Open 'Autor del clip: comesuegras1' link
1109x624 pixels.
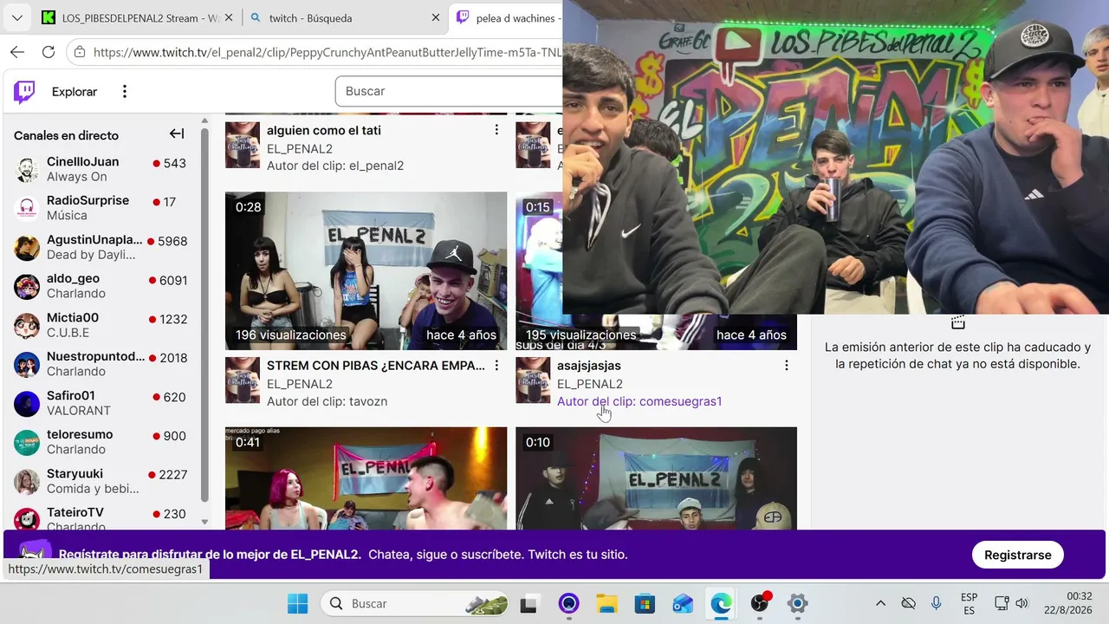(639, 401)
